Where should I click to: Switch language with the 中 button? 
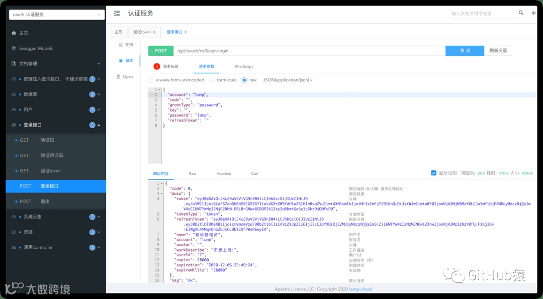(533, 14)
